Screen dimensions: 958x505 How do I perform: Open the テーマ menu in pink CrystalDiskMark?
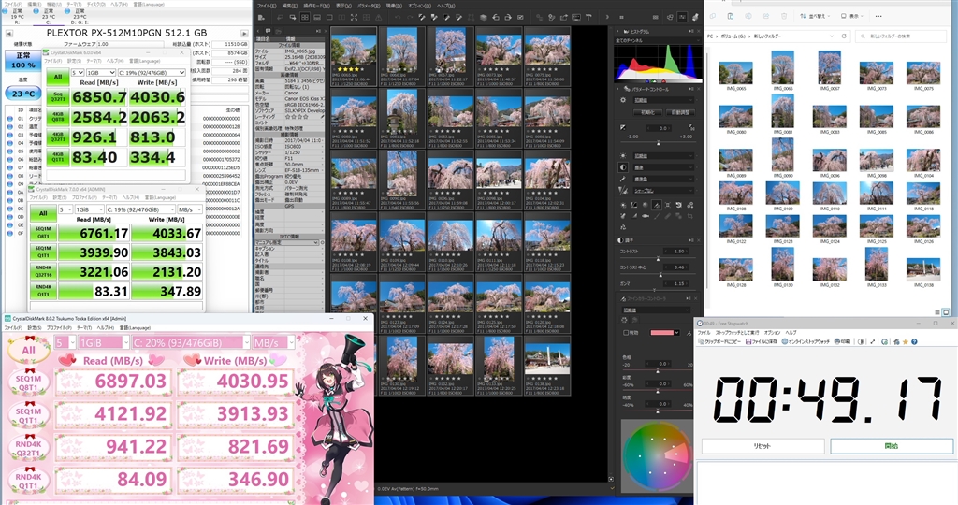pos(84,328)
